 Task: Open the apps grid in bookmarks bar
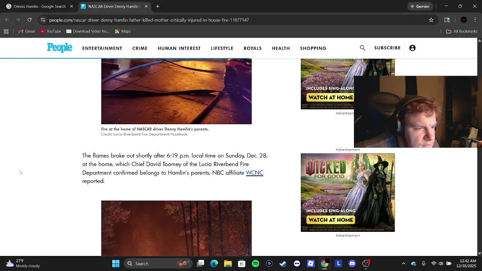[x=6, y=31]
